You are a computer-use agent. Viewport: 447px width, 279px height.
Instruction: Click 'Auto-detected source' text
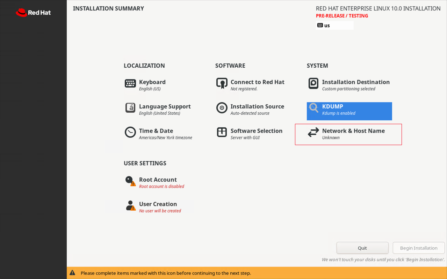click(250, 113)
